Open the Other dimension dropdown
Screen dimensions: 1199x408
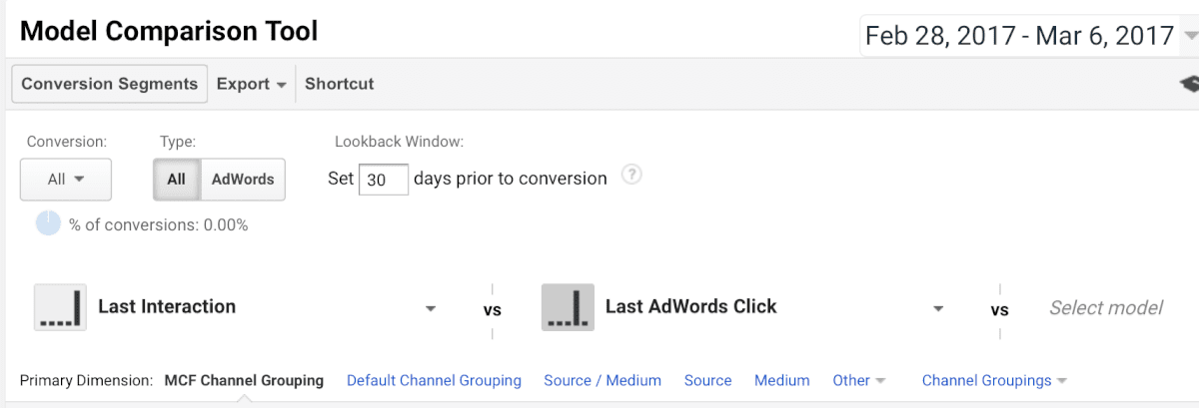click(859, 380)
